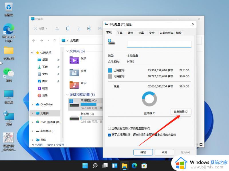
Task: Click File Explorer on the taskbar
Action: [x=125, y=166]
